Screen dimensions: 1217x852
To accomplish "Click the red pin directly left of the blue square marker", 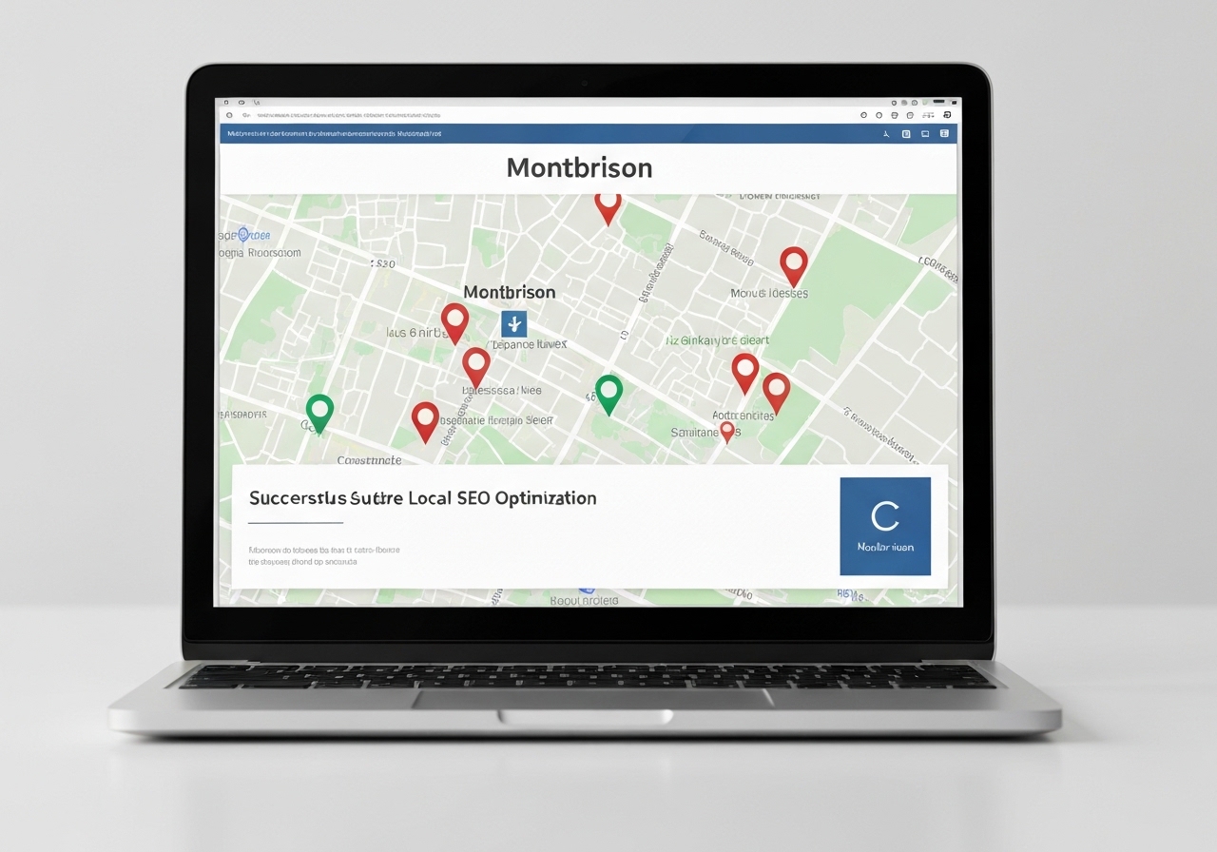I will click(x=455, y=323).
